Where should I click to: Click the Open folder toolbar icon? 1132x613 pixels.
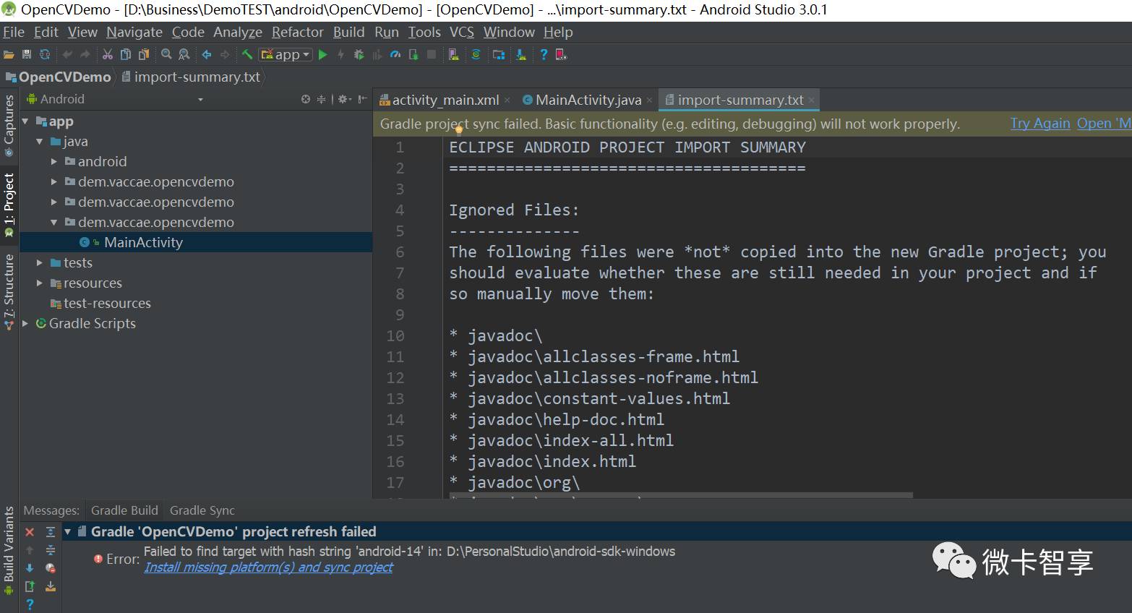click(9, 54)
